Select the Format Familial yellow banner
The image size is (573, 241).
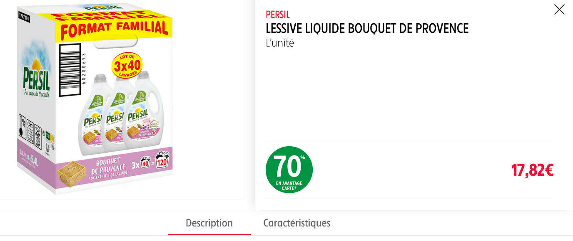[x=115, y=28]
